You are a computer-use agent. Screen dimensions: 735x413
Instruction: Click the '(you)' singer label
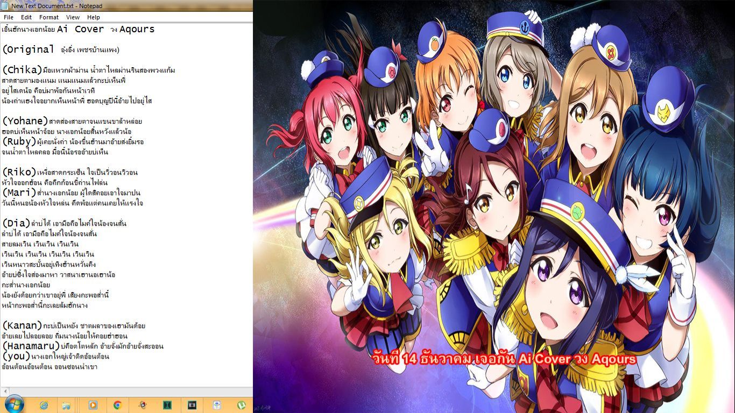point(16,356)
